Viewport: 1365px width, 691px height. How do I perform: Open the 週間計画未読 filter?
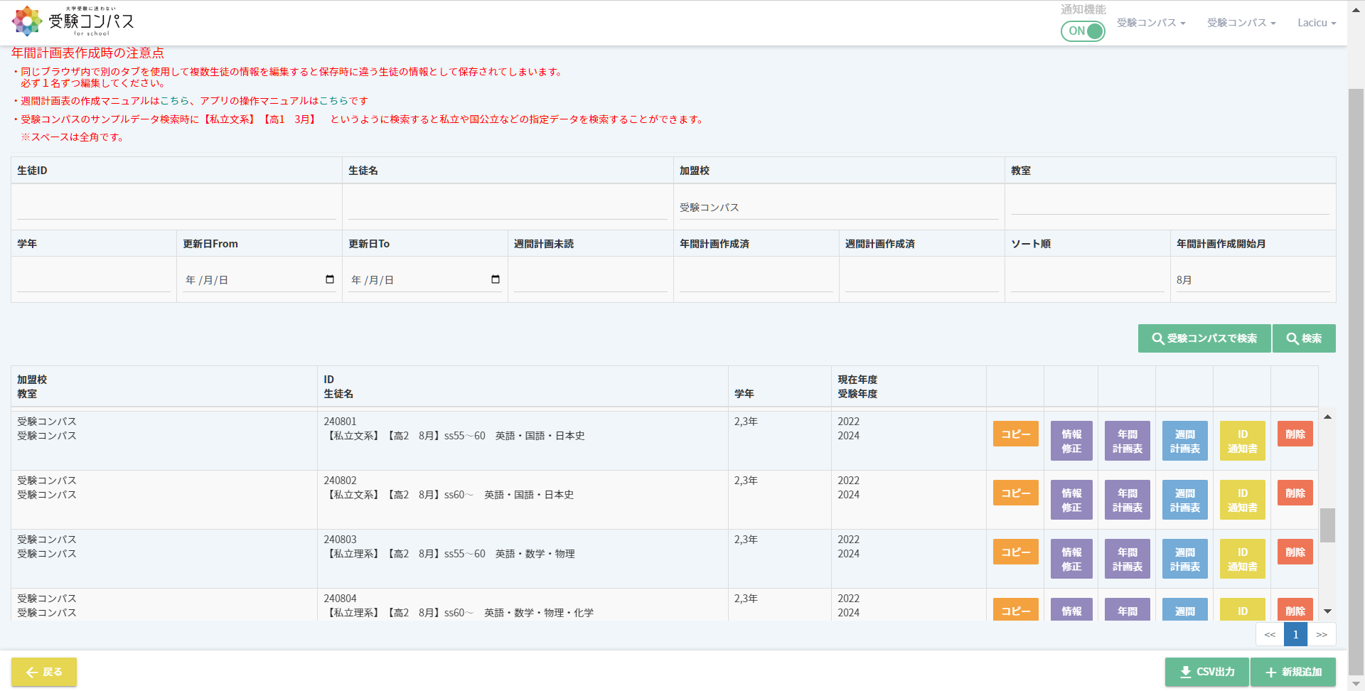591,279
